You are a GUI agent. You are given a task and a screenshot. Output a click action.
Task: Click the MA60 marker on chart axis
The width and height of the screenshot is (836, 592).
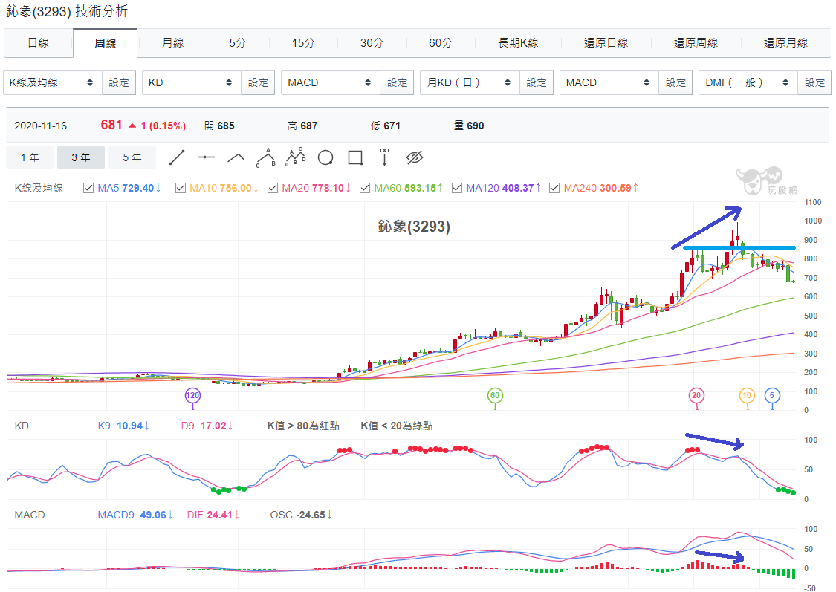click(x=496, y=395)
